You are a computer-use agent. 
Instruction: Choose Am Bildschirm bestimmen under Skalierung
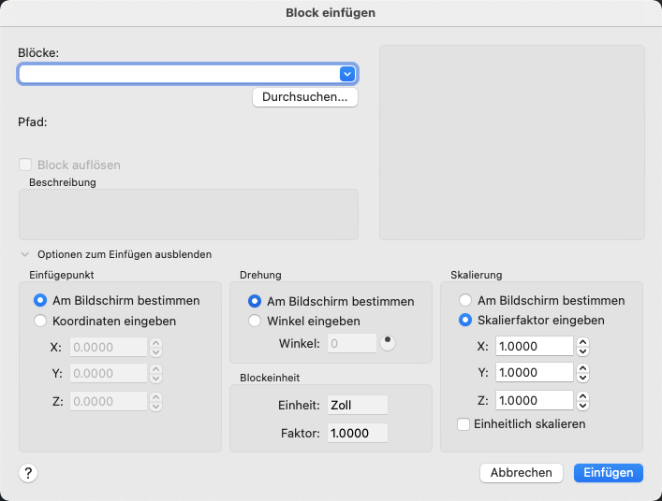pos(465,301)
